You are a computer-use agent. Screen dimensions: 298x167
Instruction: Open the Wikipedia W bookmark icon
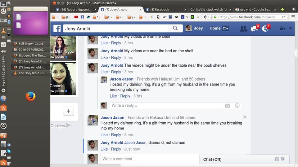[x=164, y=17]
